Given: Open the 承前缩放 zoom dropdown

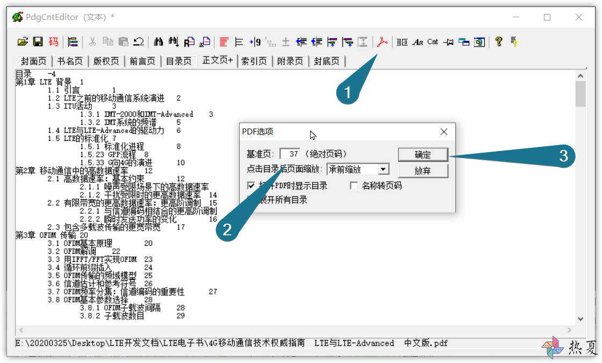Looking at the screenshot, I should point(383,169).
